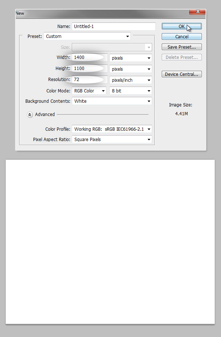Click the Width value field
The image size is (221, 337).
tap(90, 57)
